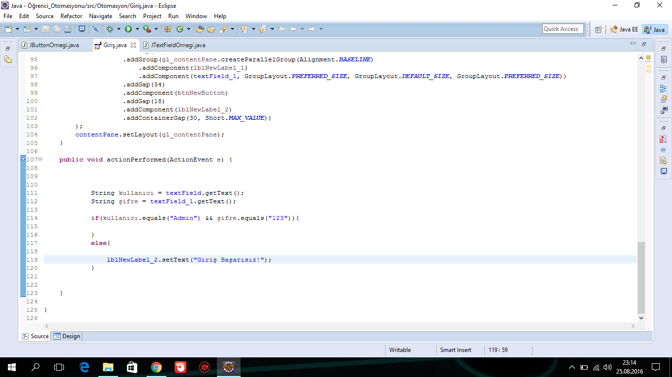This screenshot has height=377, width=672.
Task: Open Microsoft Edge from the taskbar
Action: click(84, 367)
